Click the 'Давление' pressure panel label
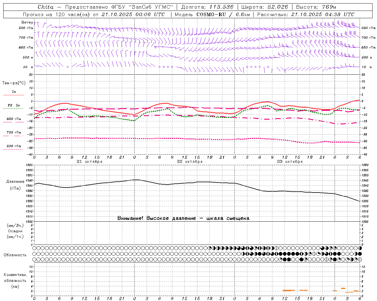This screenshot has height=301, width=377. pyautogui.click(x=15, y=182)
